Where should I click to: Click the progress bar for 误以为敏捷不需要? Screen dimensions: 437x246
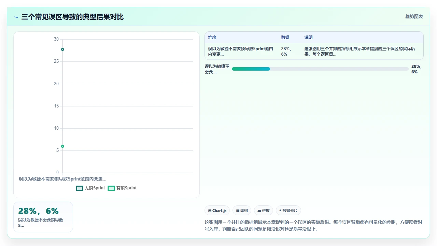(320, 69)
